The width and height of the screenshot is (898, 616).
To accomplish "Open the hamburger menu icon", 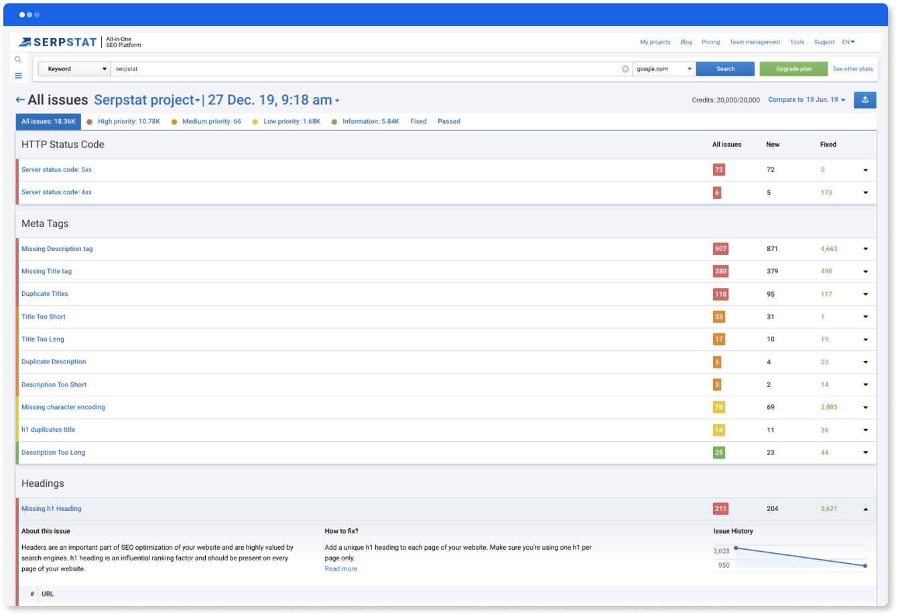I will pos(18,76).
